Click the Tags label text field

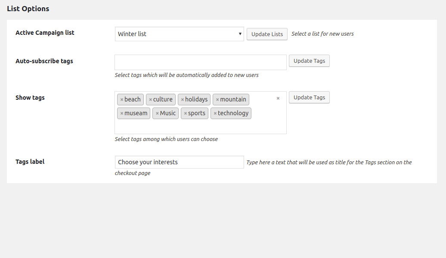tap(179, 162)
